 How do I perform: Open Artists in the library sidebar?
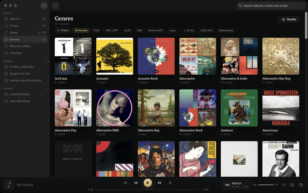click(x=25, y=26)
